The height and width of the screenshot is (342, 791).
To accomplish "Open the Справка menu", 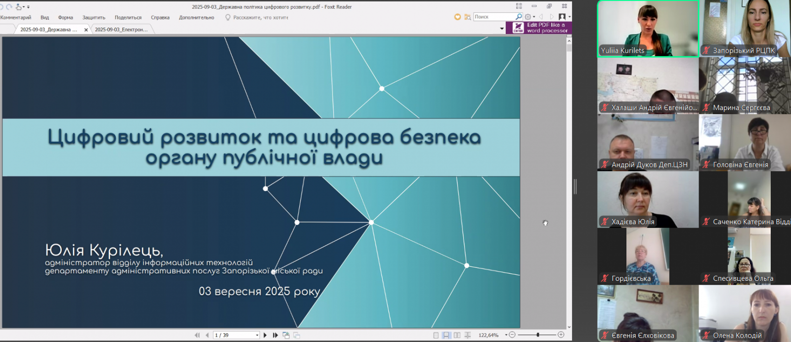I will (x=160, y=17).
